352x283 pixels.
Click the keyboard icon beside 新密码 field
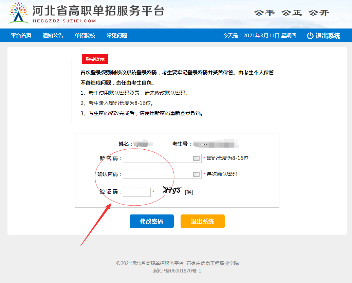(196, 158)
